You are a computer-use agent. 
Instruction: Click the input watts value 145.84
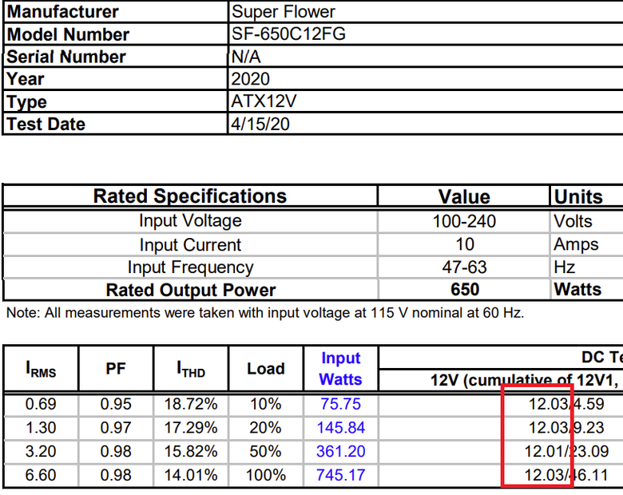click(340, 428)
